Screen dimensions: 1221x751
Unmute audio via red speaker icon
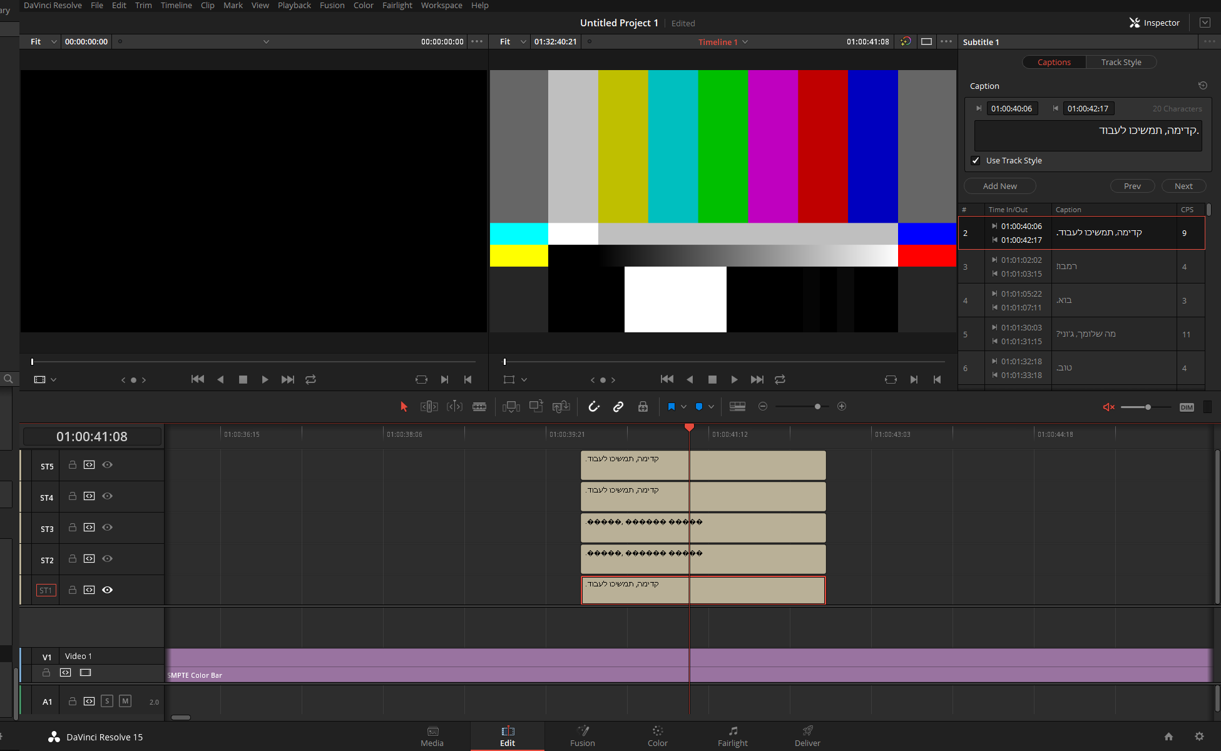(1108, 407)
